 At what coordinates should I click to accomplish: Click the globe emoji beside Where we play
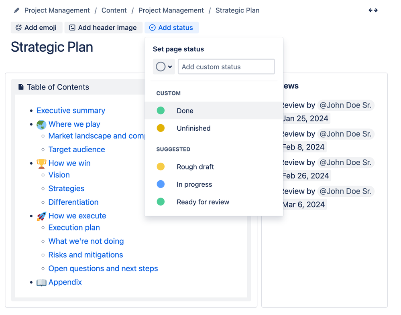(x=41, y=125)
